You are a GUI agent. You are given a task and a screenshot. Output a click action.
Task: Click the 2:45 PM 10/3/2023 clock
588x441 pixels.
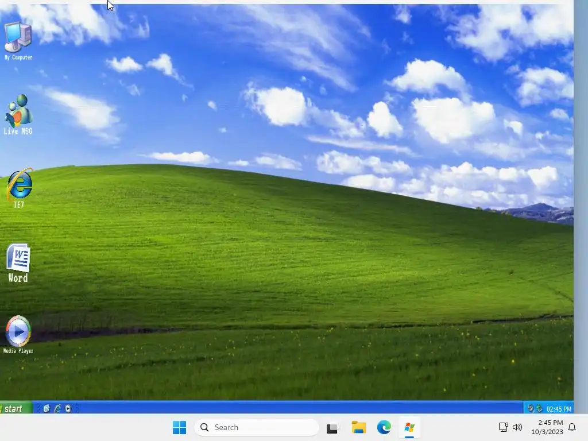click(x=547, y=427)
